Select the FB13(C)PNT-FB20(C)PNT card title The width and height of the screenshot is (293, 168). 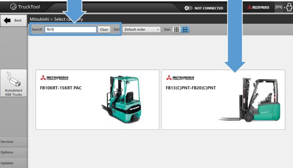[191, 88]
